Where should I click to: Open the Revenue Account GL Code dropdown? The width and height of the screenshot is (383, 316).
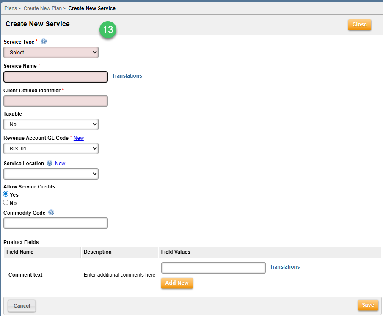51,148
